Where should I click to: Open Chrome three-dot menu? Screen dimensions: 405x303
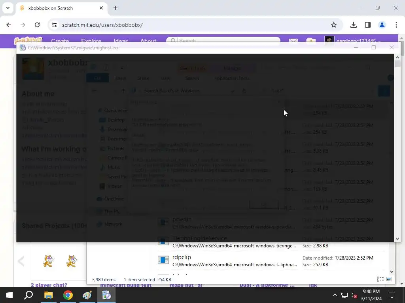point(396,25)
